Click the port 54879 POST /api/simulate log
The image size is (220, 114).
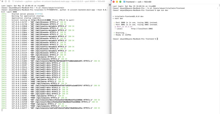[x=34, y=59]
